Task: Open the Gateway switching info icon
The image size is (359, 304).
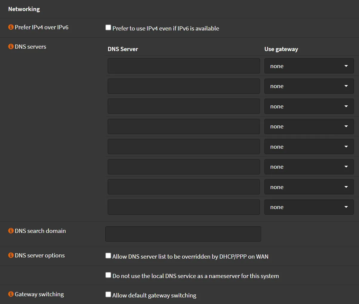Action: coord(11,294)
